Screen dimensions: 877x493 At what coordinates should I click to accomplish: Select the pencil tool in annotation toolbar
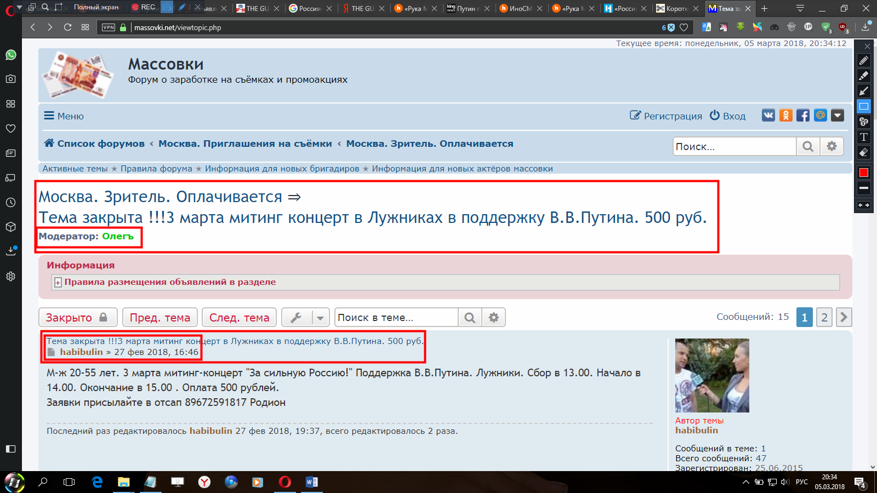tap(864, 60)
